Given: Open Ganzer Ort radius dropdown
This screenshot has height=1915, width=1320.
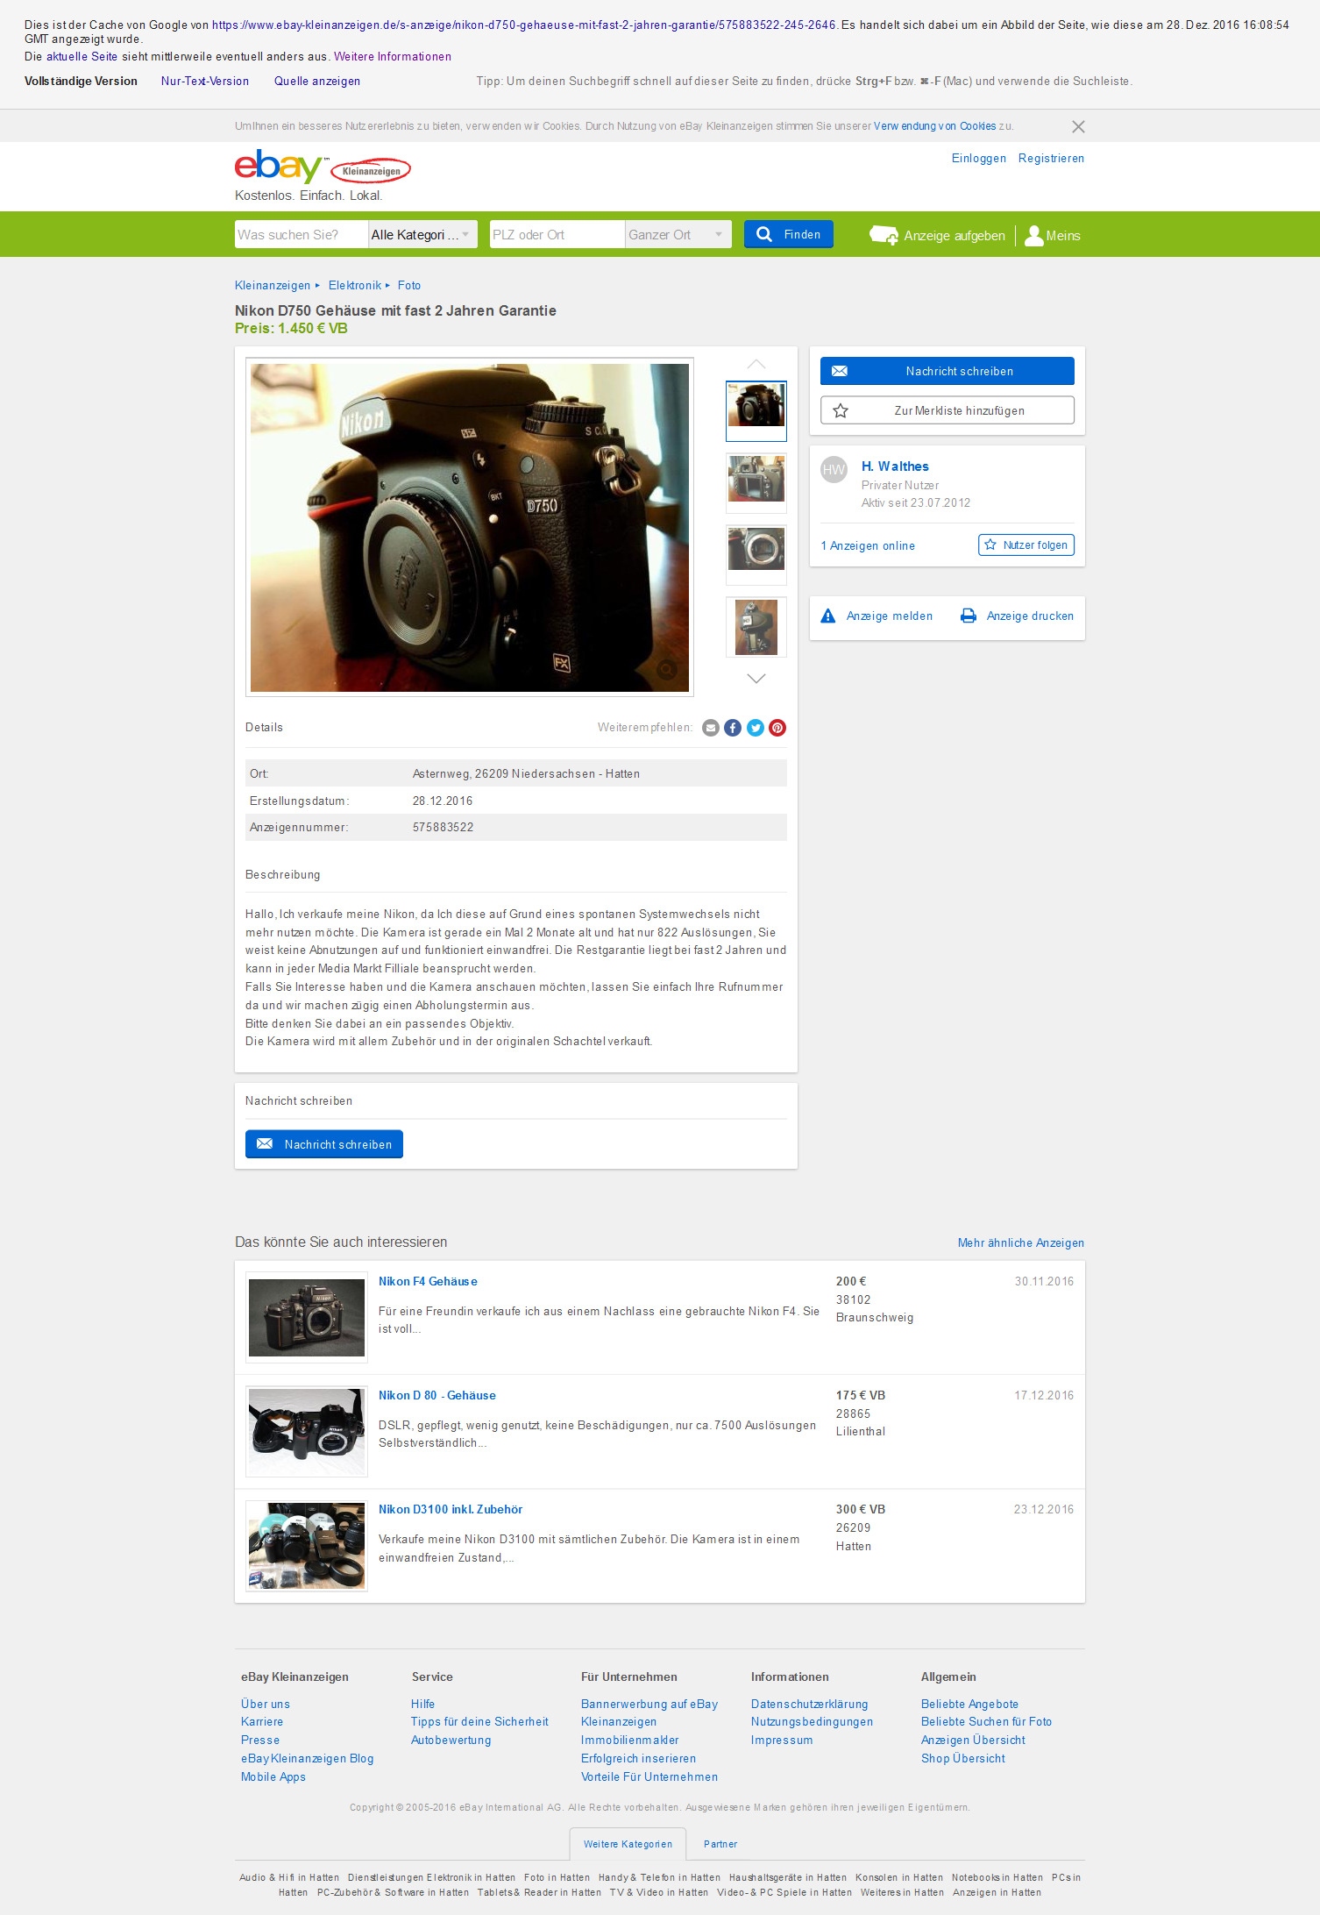Looking at the screenshot, I should (x=678, y=234).
